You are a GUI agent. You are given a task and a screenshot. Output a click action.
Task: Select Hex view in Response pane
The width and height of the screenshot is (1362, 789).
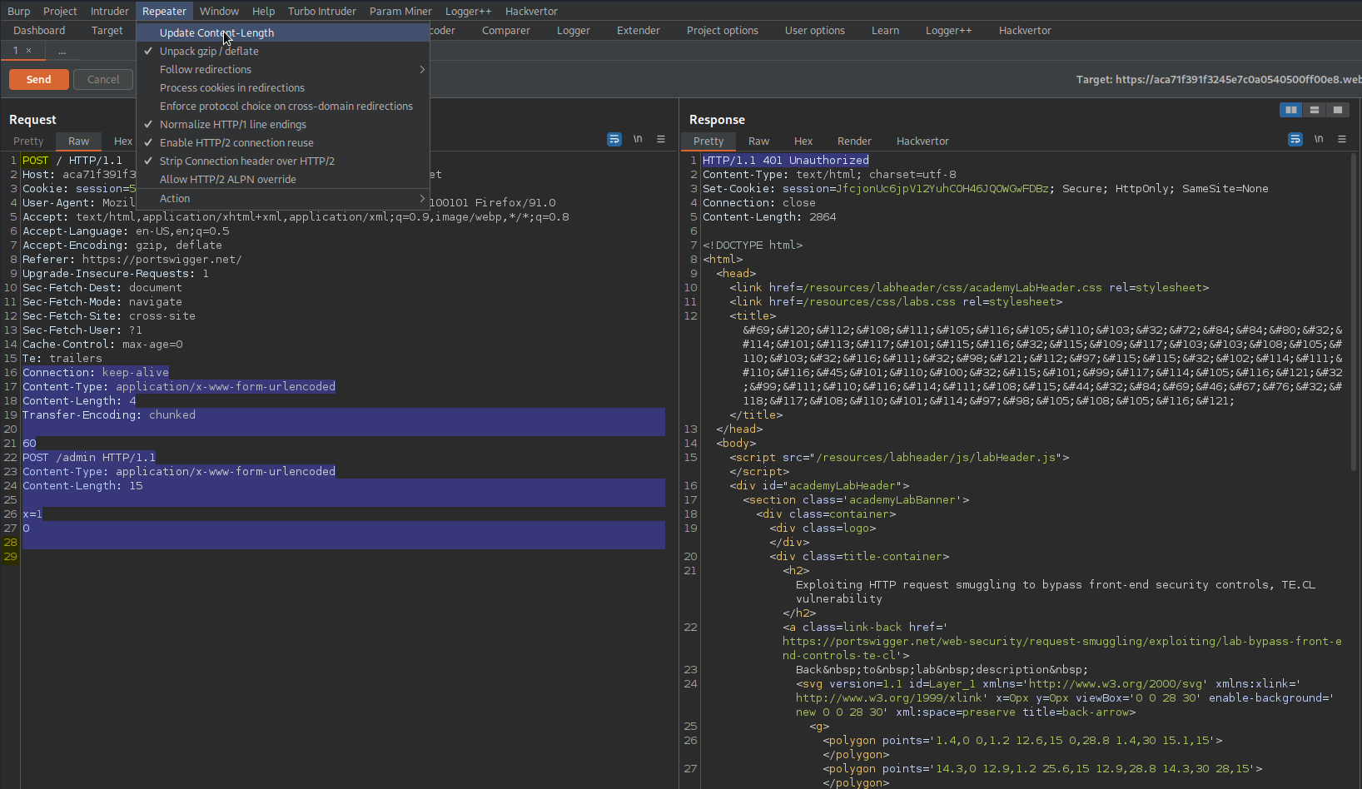point(803,141)
